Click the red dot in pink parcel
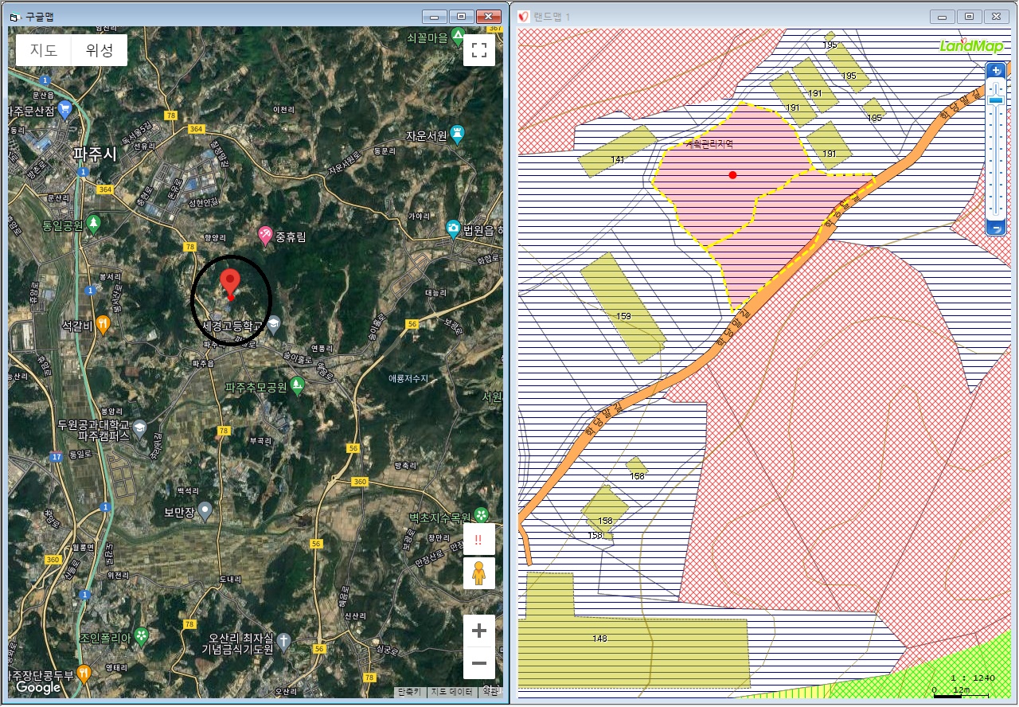1019x707 pixels. 732,174
